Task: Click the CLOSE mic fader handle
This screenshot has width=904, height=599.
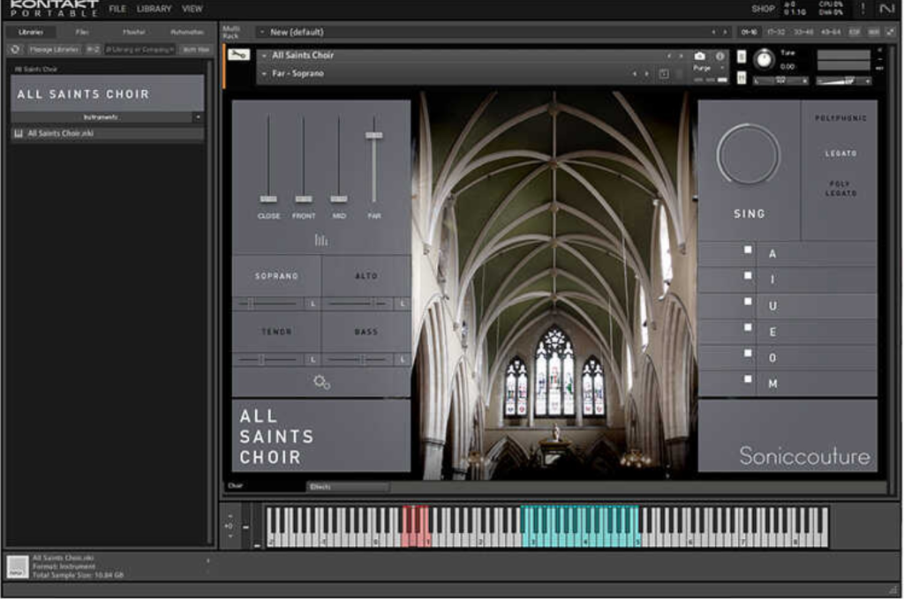Action: click(268, 199)
